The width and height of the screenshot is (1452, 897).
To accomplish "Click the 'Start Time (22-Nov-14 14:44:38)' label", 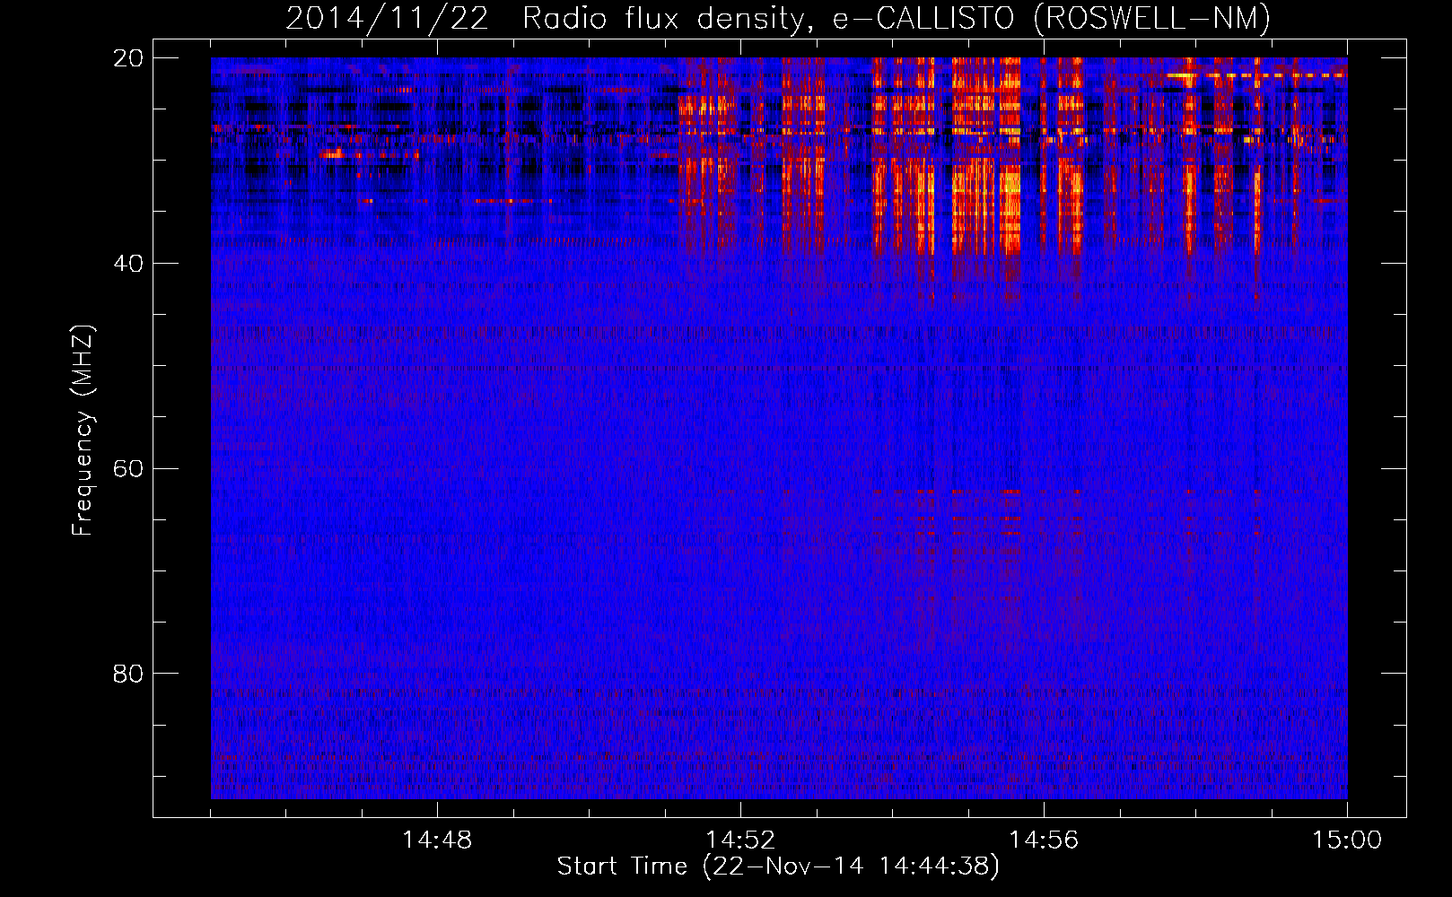I will 778,867.
